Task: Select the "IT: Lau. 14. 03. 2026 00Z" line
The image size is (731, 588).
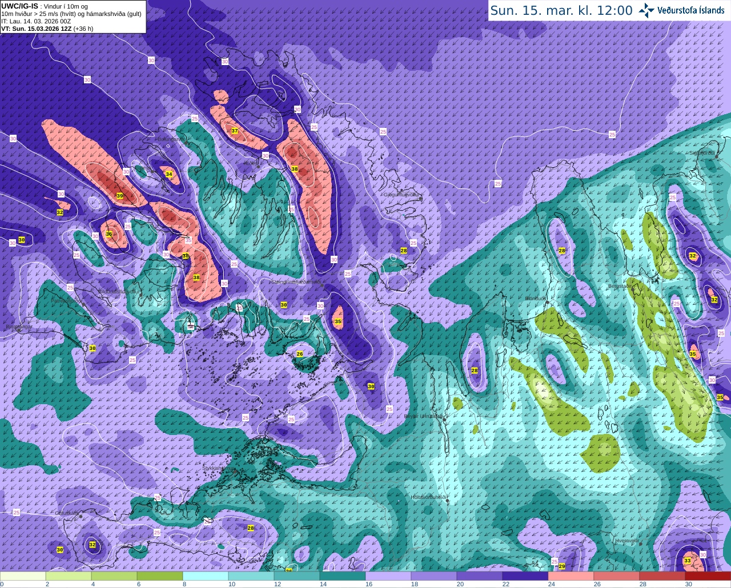Action: [x=36, y=21]
